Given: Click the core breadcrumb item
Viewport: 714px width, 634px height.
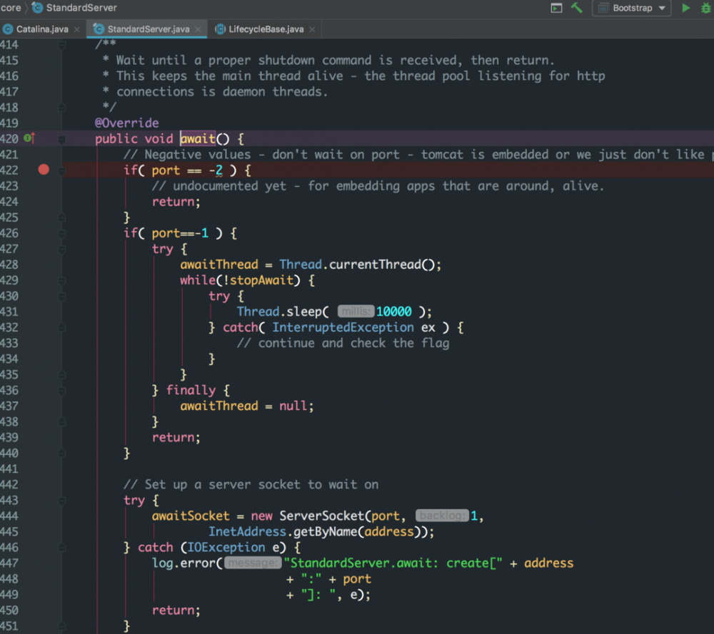Looking at the screenshot, I should [x=11, y=8].
